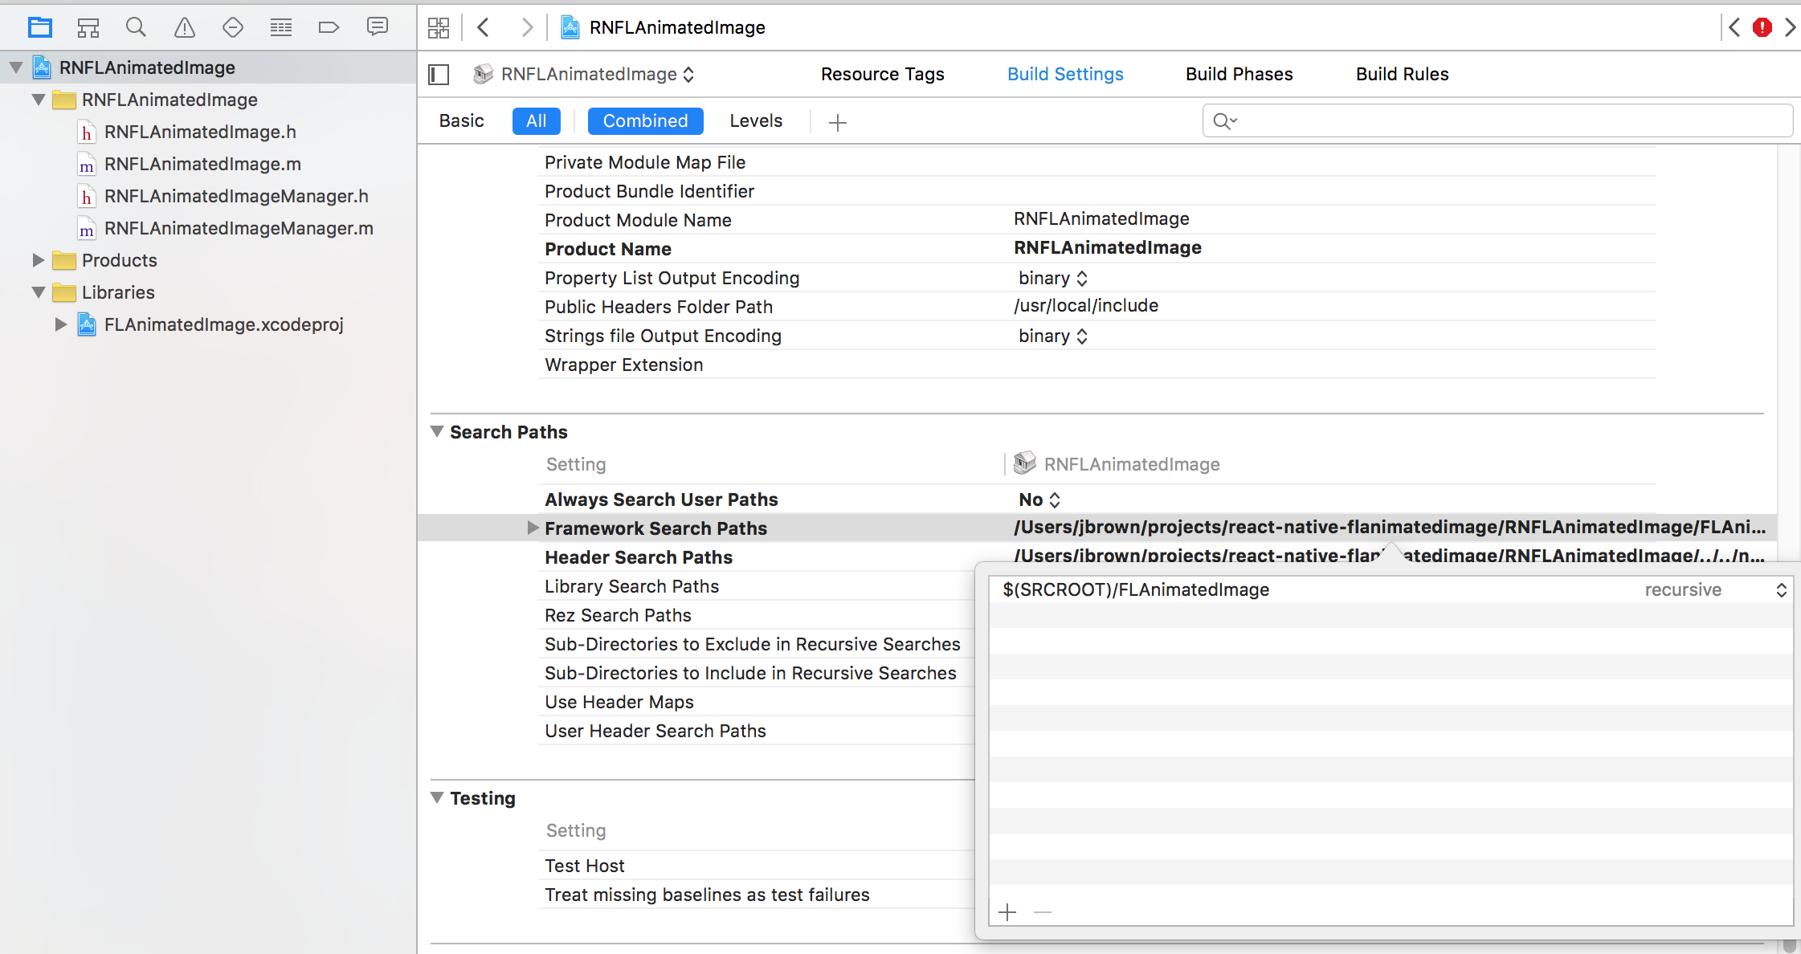This screenshot has height=954, width=1801.
Task: Open the find navigator magnifier icon
Action: coord(136,27)
